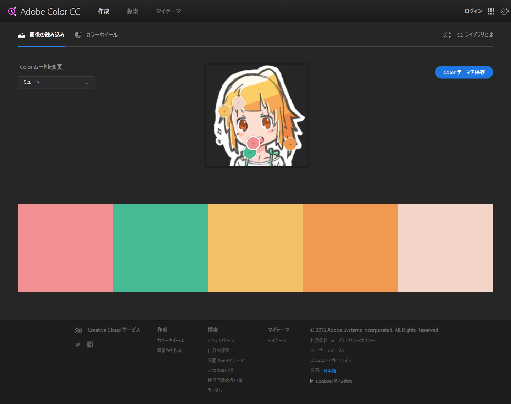The width and height of the screenshot is (511, 404).
Task: Click the color wheel icon
Action: pyautogui.click(x=78, y=35)
